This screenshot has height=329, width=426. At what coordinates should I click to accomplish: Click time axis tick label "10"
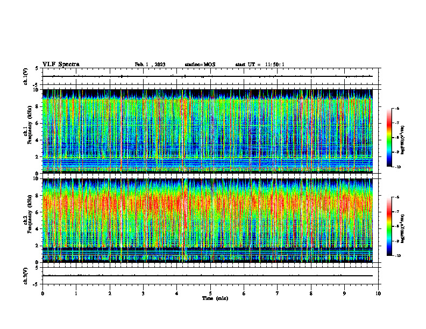(378, 294)
